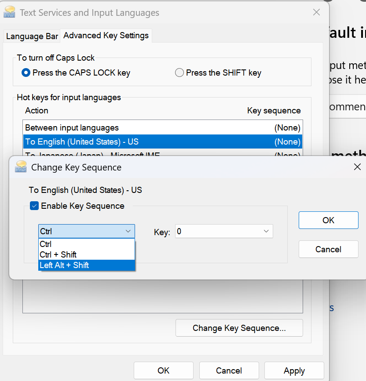366x381 pixels.
Task: Open the Key dropdown showing 0
Action: click(x=224, y=231)
